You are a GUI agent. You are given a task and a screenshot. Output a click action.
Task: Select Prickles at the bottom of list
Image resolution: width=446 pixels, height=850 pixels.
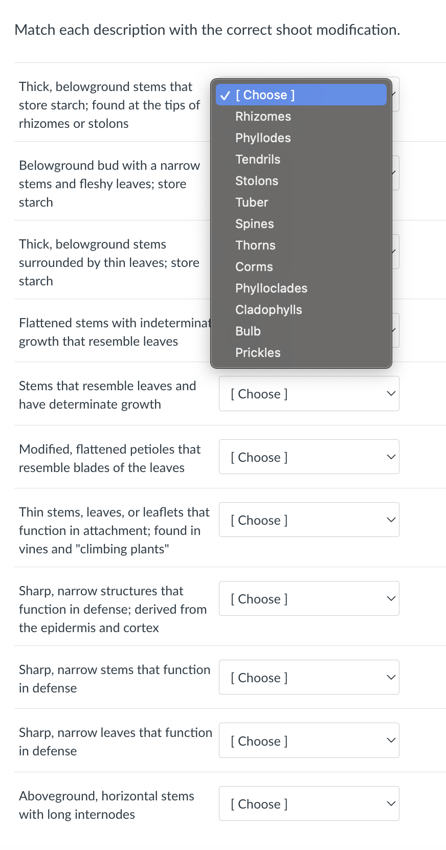301,353
